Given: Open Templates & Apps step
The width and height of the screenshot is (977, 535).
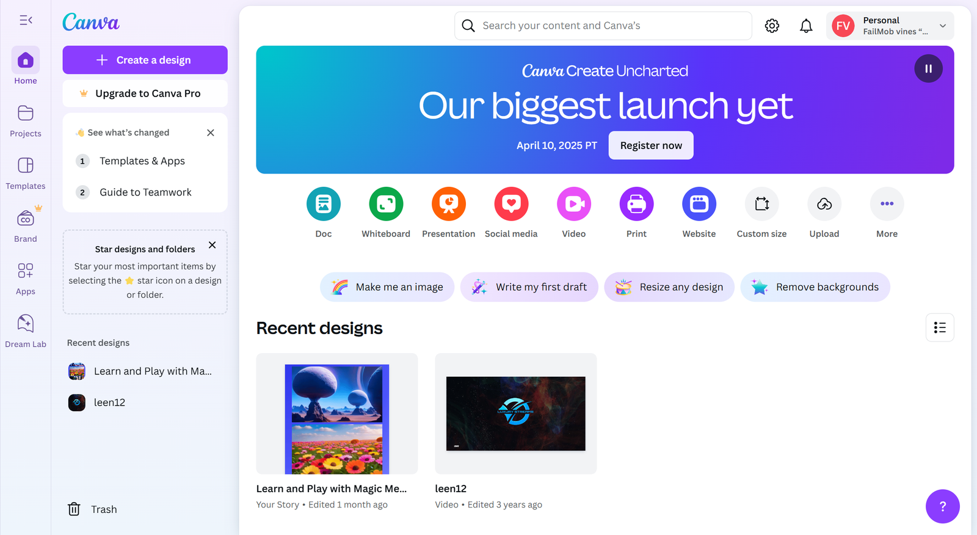Looking at the screenshot, I should [x=145, y=161].
